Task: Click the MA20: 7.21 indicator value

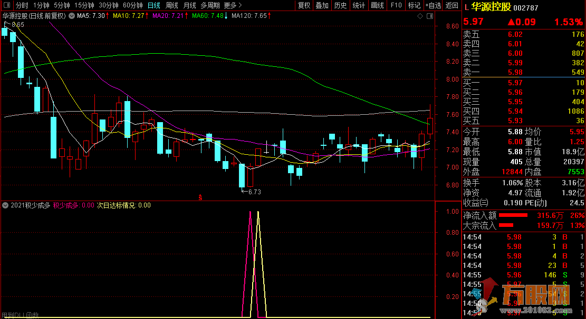Action: click(168, 16)
